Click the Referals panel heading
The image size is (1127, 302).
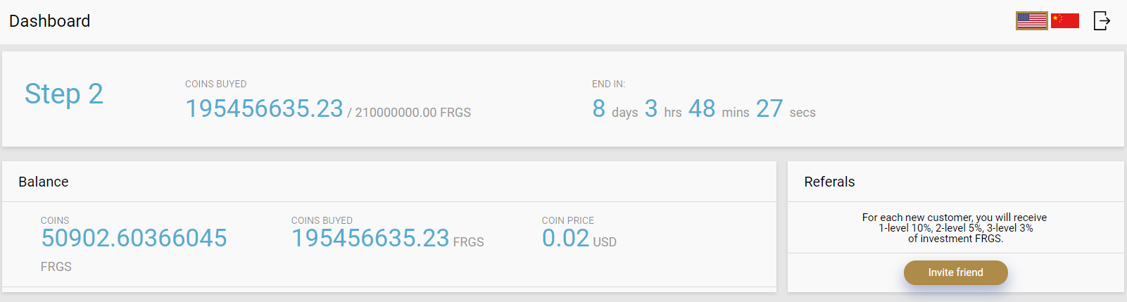coord(829,182)
